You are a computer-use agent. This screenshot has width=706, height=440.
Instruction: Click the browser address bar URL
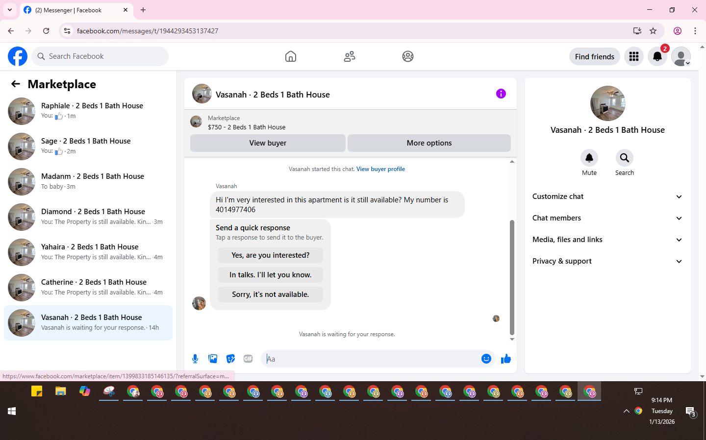click(148, 31)
